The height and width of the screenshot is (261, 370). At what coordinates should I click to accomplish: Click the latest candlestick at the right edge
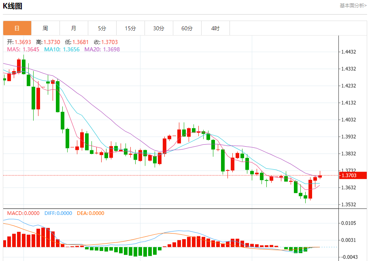(320, 176)
